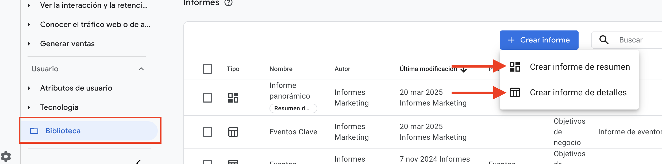Check the Informe panorámico row checkbox
Screen dimensions: 662x164
point(207,98)
